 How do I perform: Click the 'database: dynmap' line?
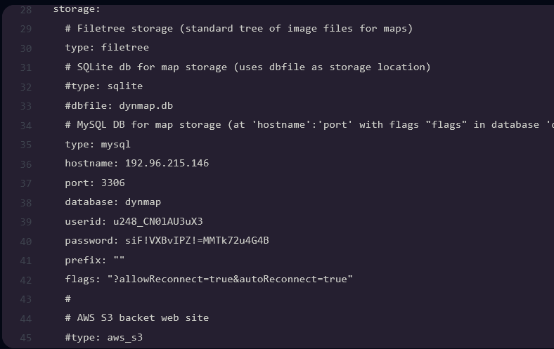click(112, 202)
